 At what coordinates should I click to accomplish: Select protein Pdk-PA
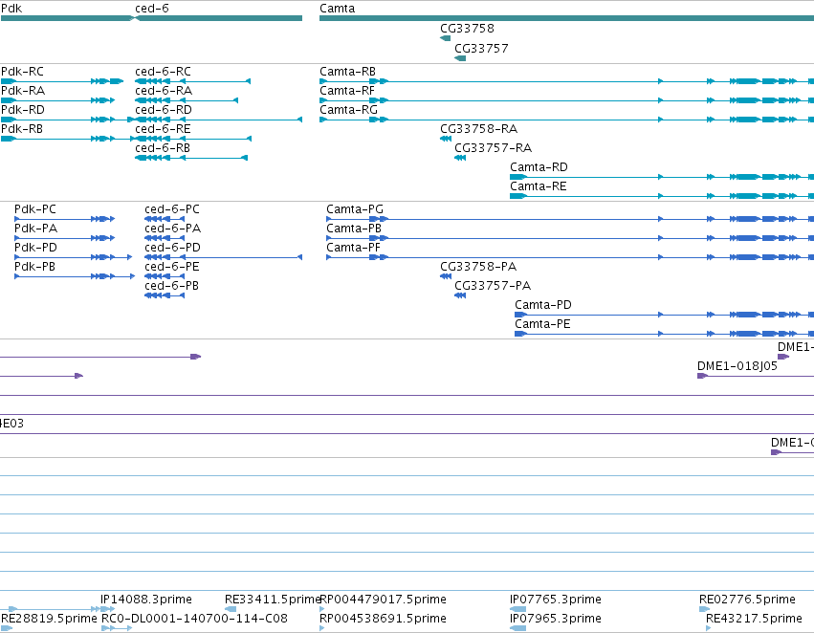tap(35, 229)
